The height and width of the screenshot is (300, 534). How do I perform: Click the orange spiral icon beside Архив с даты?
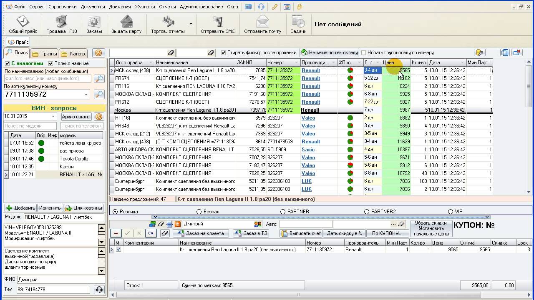pos(99,117)
